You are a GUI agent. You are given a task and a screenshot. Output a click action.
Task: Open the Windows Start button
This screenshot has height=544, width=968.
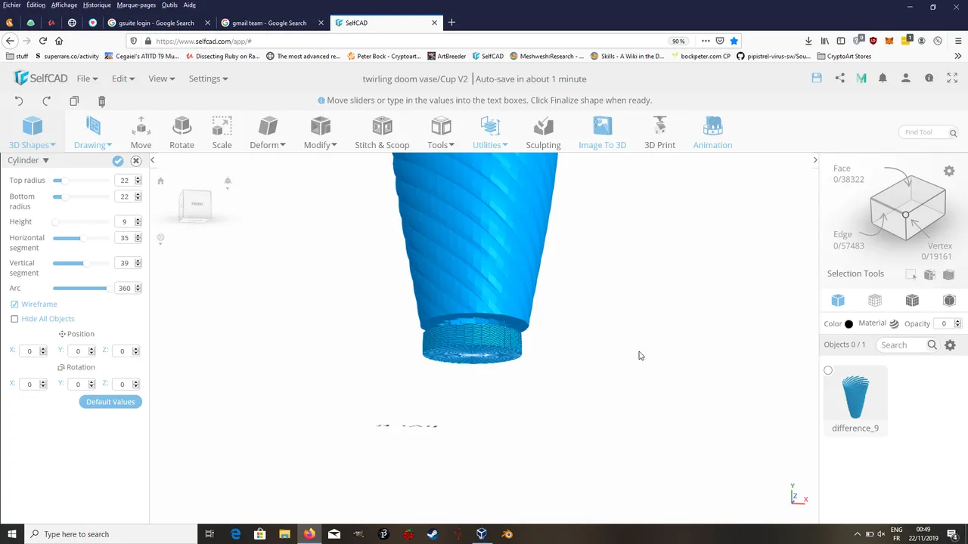pyautogui.click(x=12, y=534)
